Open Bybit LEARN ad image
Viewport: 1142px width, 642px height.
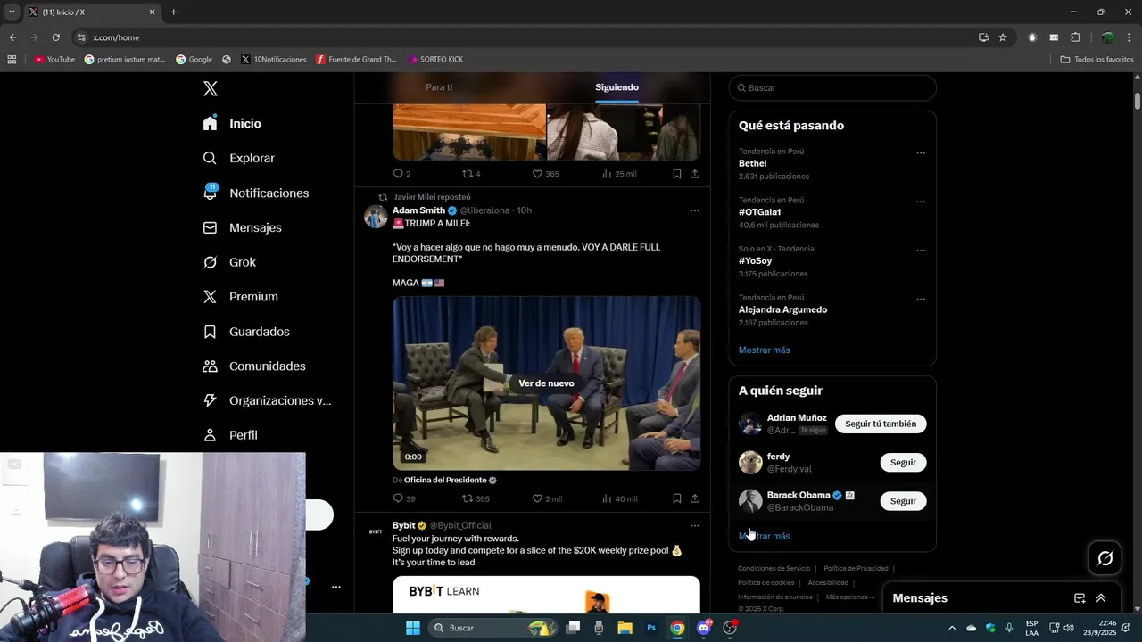[x=546, y=595]
